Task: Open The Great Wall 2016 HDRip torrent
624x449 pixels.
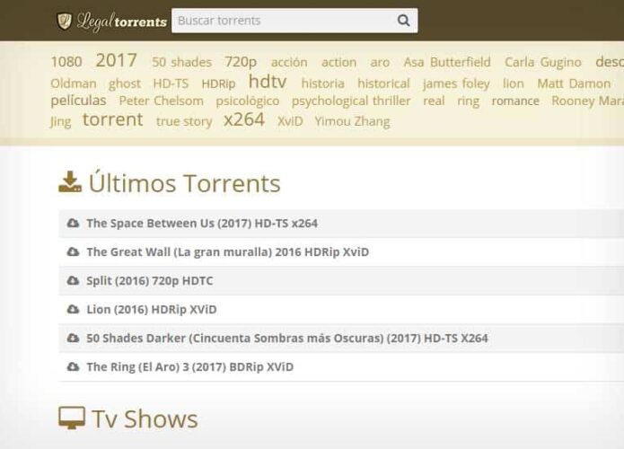Action: click(228, 252)
